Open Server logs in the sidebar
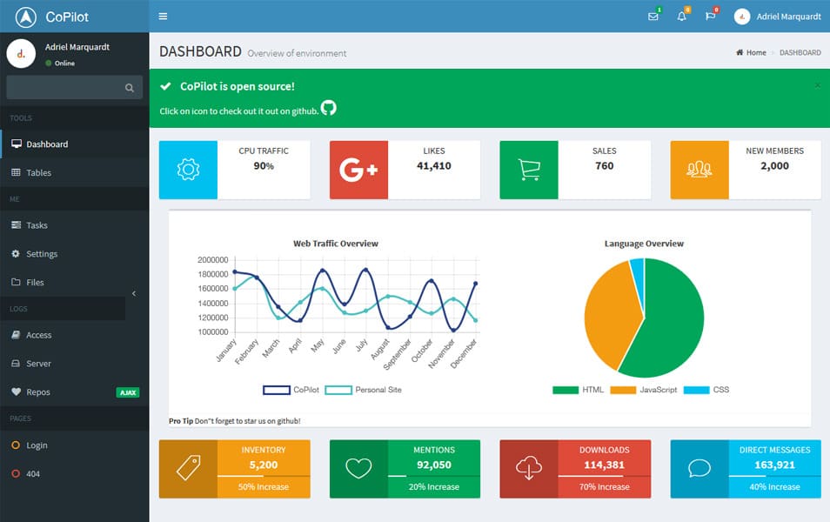830x522 pixels. click(74, 364)
